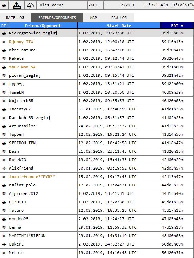Click the router icon in the top Jules Verne row

4,5
